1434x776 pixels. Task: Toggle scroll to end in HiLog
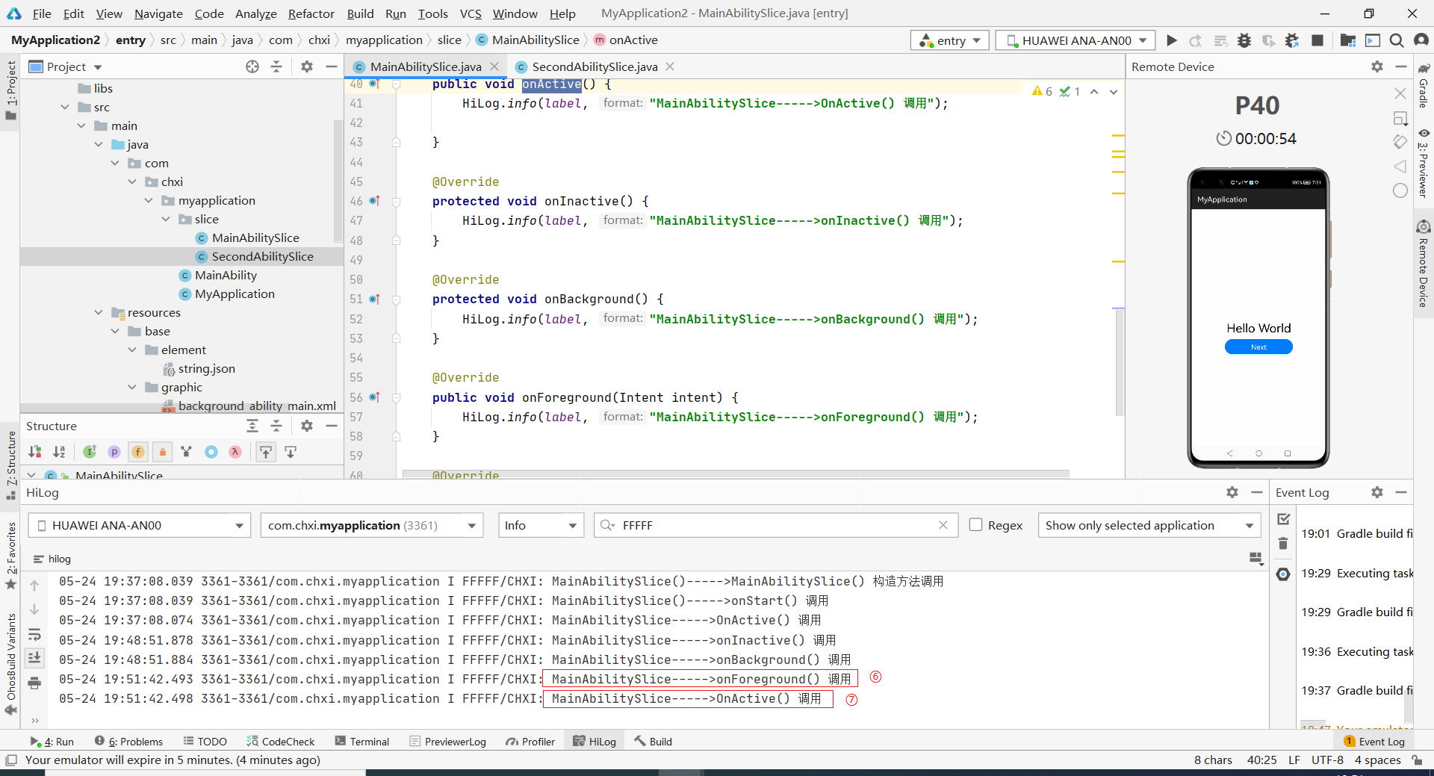click(34, 658)
